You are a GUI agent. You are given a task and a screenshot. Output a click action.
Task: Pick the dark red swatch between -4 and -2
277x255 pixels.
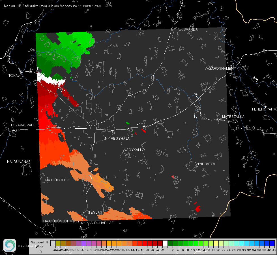coord(160,243)
